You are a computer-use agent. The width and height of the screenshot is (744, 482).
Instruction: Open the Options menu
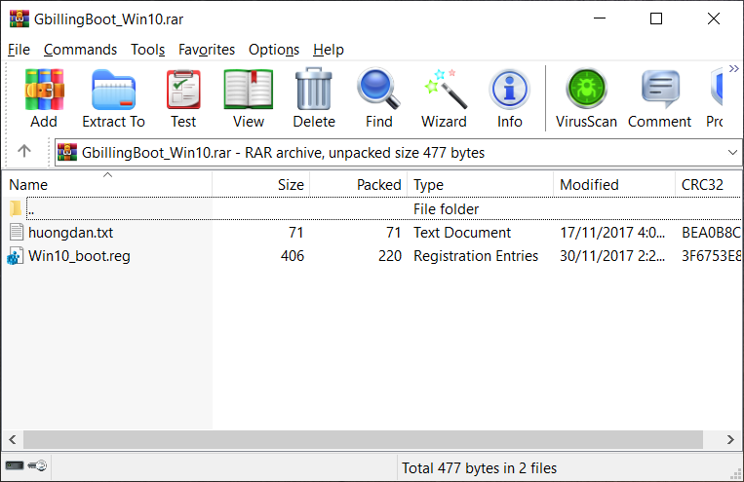(x=274, y=50)
